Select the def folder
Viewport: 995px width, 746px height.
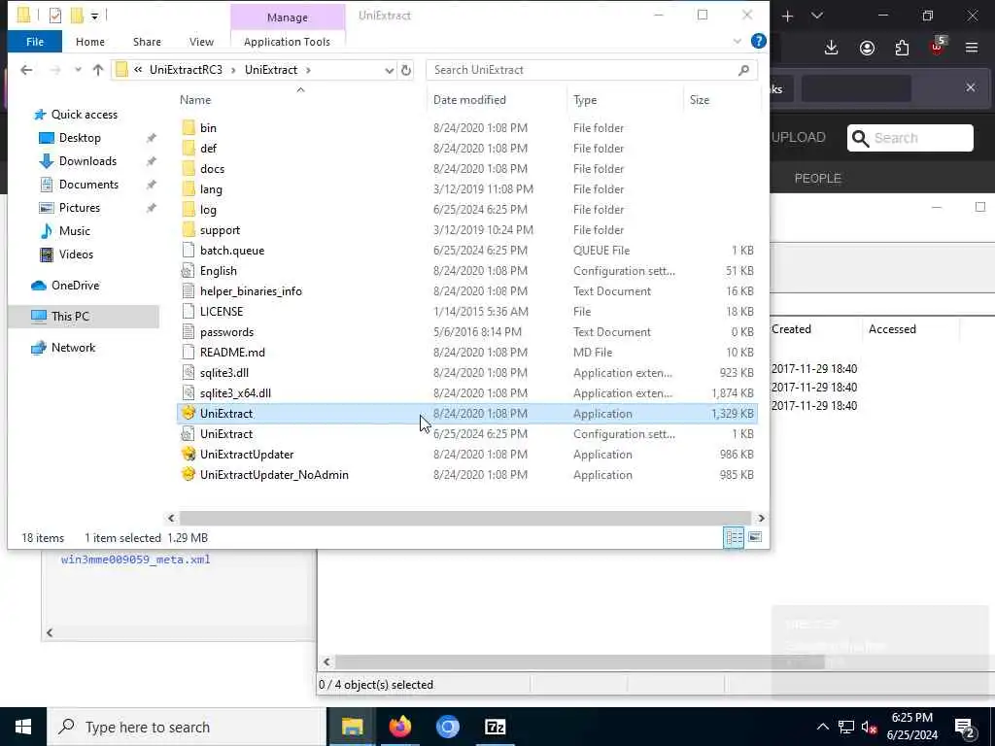tap(208, 149)
